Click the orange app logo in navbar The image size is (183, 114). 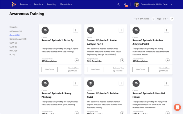click(x=14, y=4)
